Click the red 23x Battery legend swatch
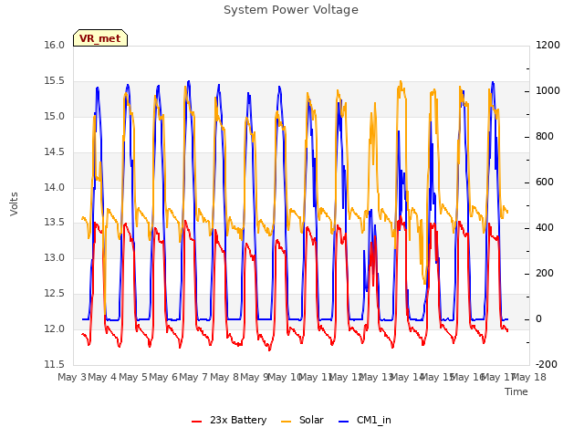The image size is (584, 438). pyautogui.click(x=197, y=422)
